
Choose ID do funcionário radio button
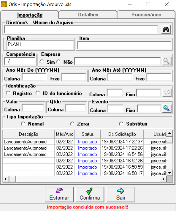click(x=38, y=93)
